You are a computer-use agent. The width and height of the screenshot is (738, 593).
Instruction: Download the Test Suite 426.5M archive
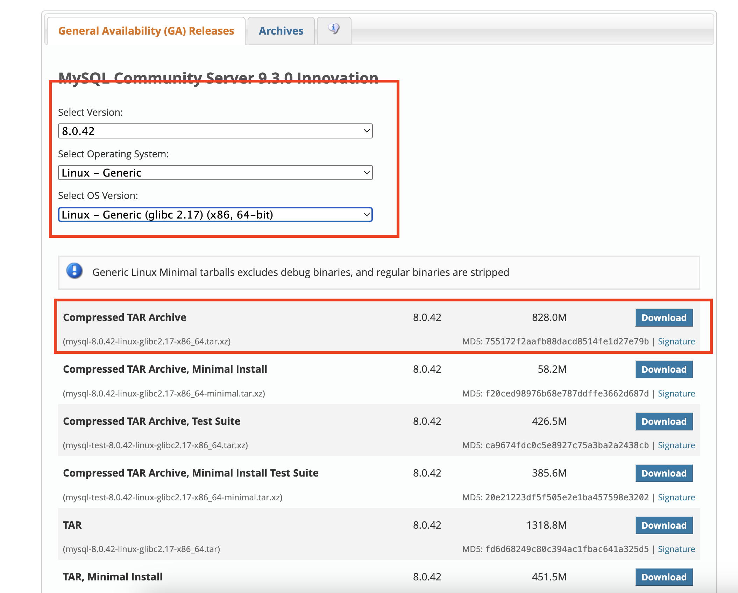664,422
